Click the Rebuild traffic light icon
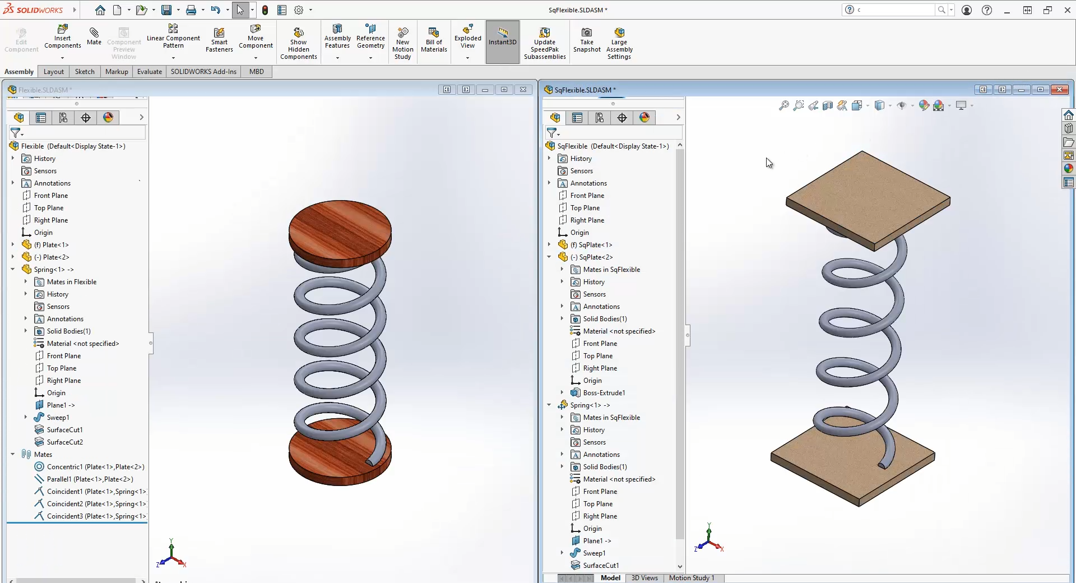 [x=265, y=10]
